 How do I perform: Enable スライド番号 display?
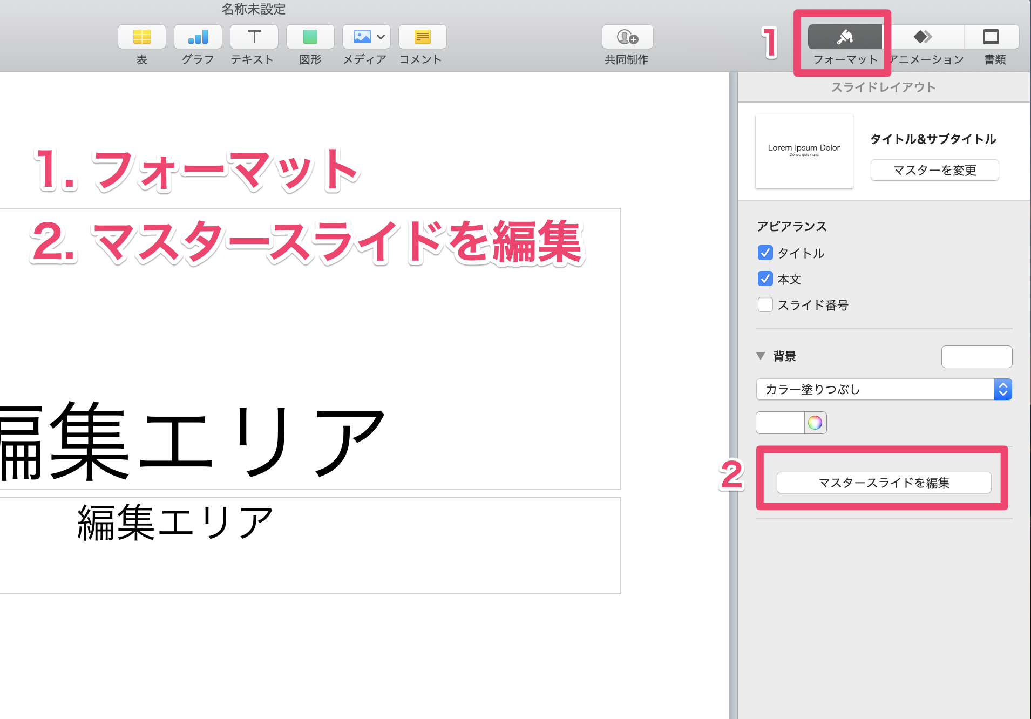coord(765,304)
